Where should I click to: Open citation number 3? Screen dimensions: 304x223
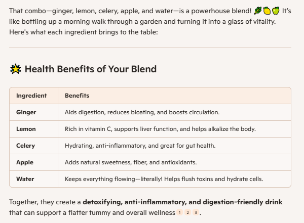click(x=196, y=213)
